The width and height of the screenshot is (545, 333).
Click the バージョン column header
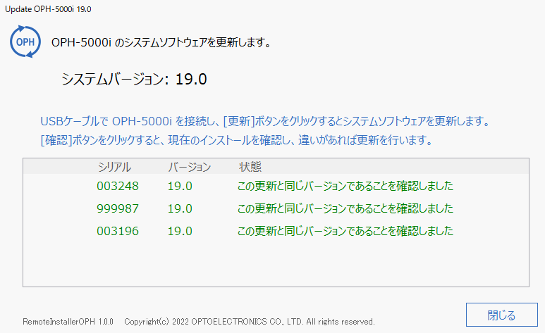pos(190,167)
